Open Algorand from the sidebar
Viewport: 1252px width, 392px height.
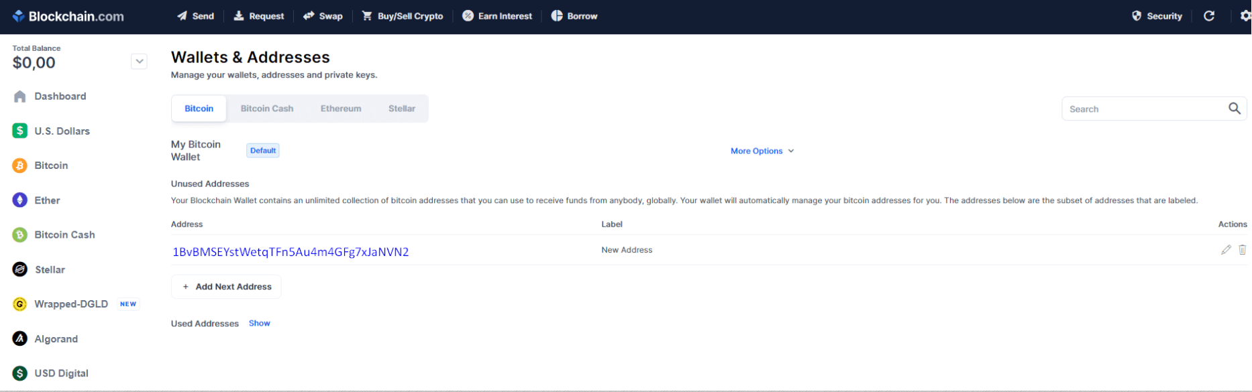[x=56, y=339]
